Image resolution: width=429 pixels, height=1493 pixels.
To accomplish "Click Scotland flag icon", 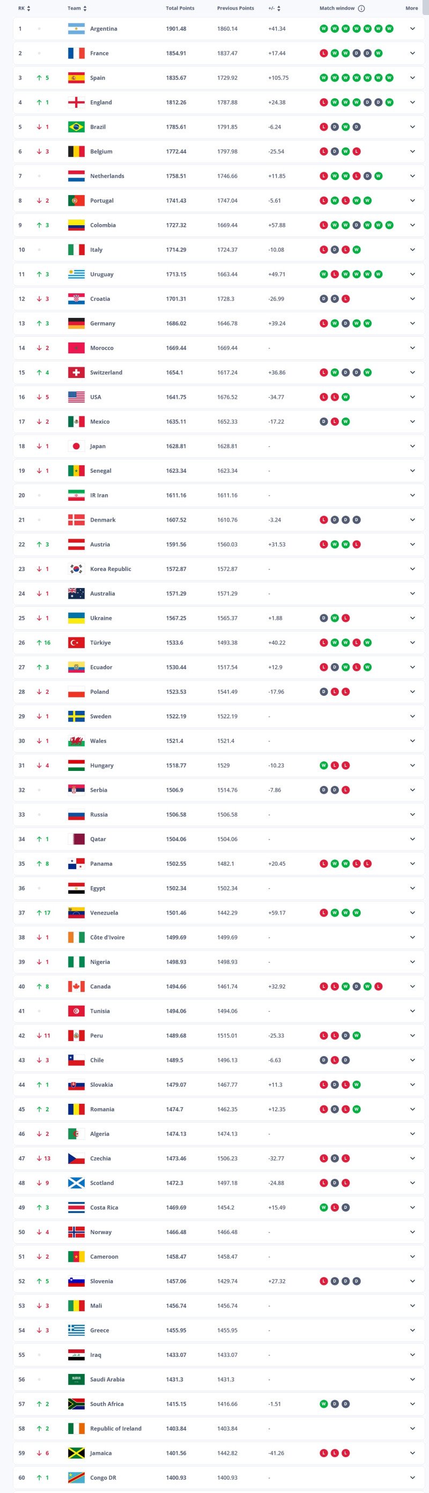I will point(76,1183).
